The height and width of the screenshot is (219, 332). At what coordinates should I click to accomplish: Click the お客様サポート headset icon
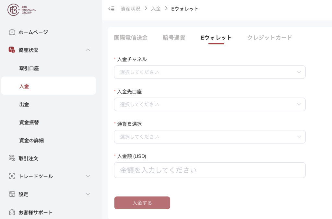point(12,213)
